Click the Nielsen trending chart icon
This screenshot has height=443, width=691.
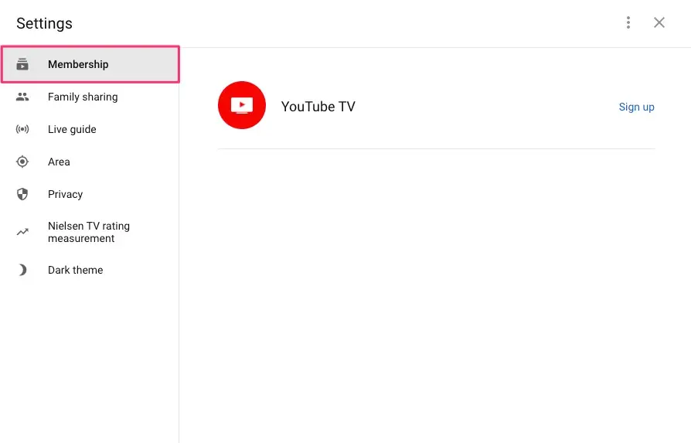(22, 232)
